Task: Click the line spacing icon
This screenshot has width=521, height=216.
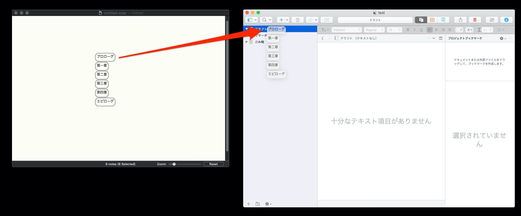Action: (x=479, y=30)
